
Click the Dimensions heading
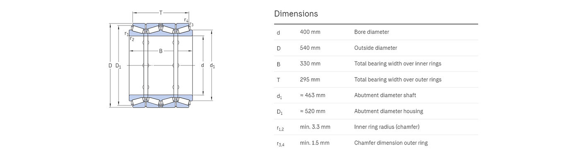(x=296, y=14)
